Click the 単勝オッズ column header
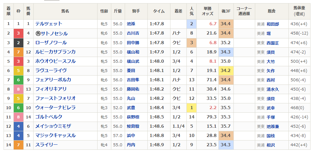 pos(208,11)
